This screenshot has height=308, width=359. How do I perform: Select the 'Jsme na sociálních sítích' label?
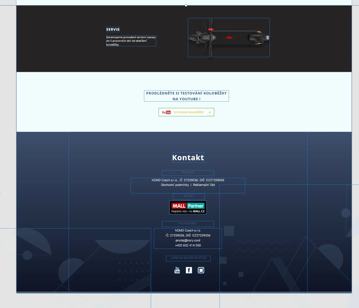click(x=188, y=258)
